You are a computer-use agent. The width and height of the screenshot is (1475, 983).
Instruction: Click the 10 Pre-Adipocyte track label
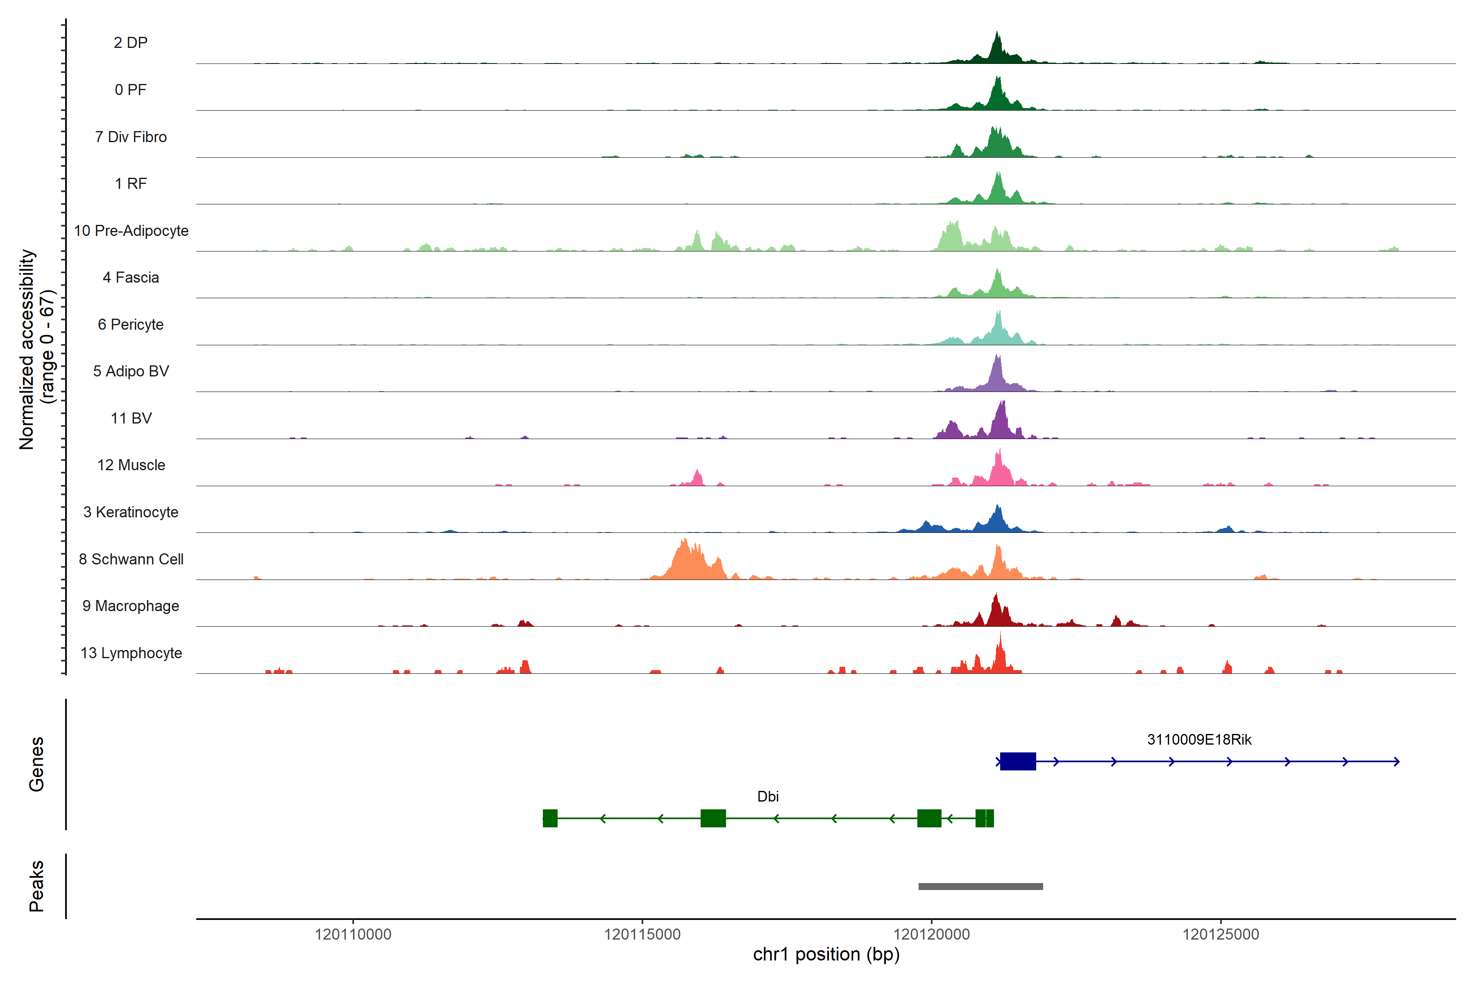coord(131,231)
